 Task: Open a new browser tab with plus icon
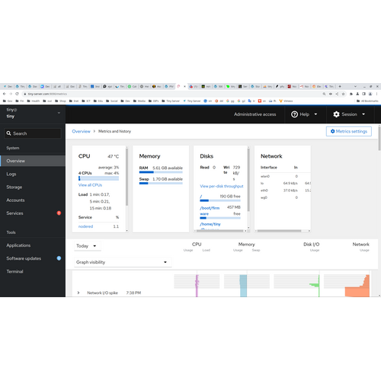pyautogui.click(x=340, y=86)
